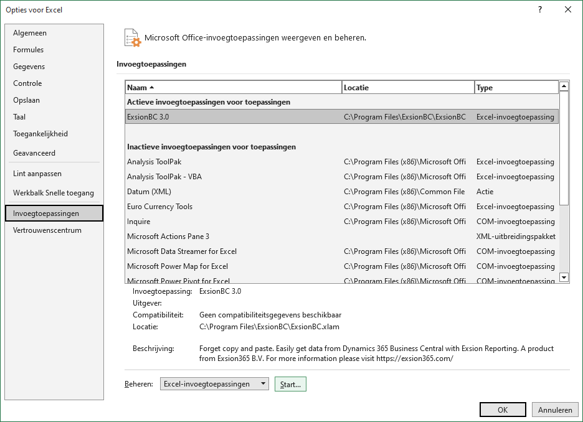Click the scroll up arrow of add-in list
This screenshot has height=422, width=583.
(x=564, y=86)
